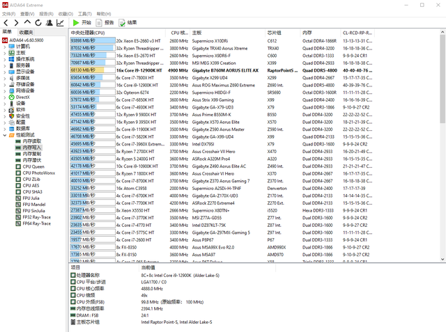Select the Gigabyte TRX40 Aorus Xtreme row
The height and width of the screenshot is (332, 446).
222,48
